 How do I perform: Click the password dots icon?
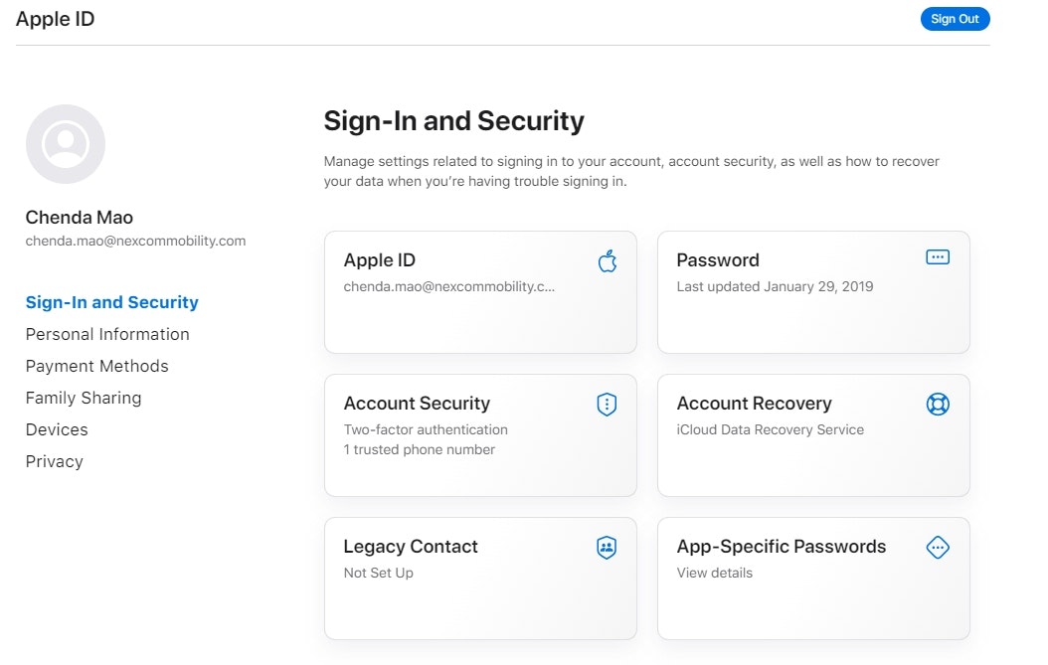(x=937, y=257)
